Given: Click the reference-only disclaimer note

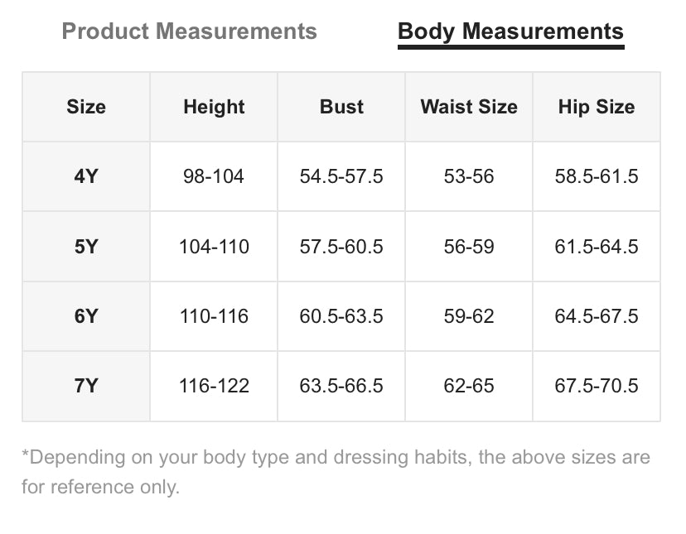Looking at the screenshot, I should 336,472.
